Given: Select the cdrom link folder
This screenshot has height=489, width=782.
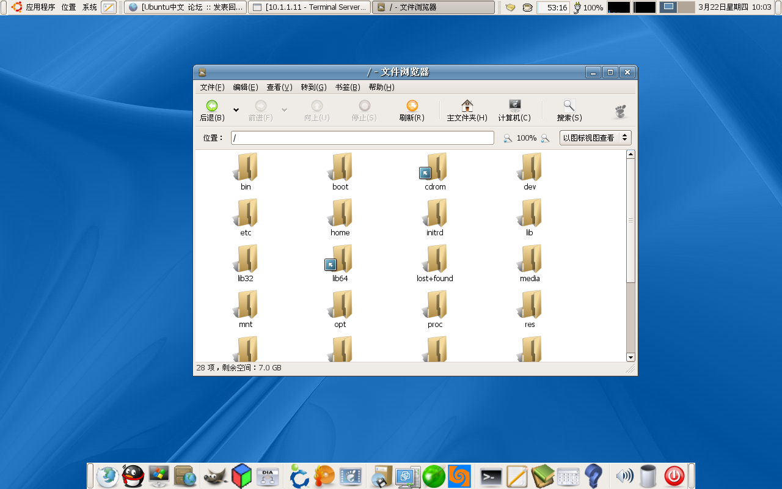Looking at the screenshot, I should click(x=434, y=167).
